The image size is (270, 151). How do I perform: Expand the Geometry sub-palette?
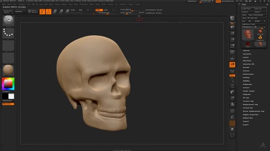(x=247, y=54)
